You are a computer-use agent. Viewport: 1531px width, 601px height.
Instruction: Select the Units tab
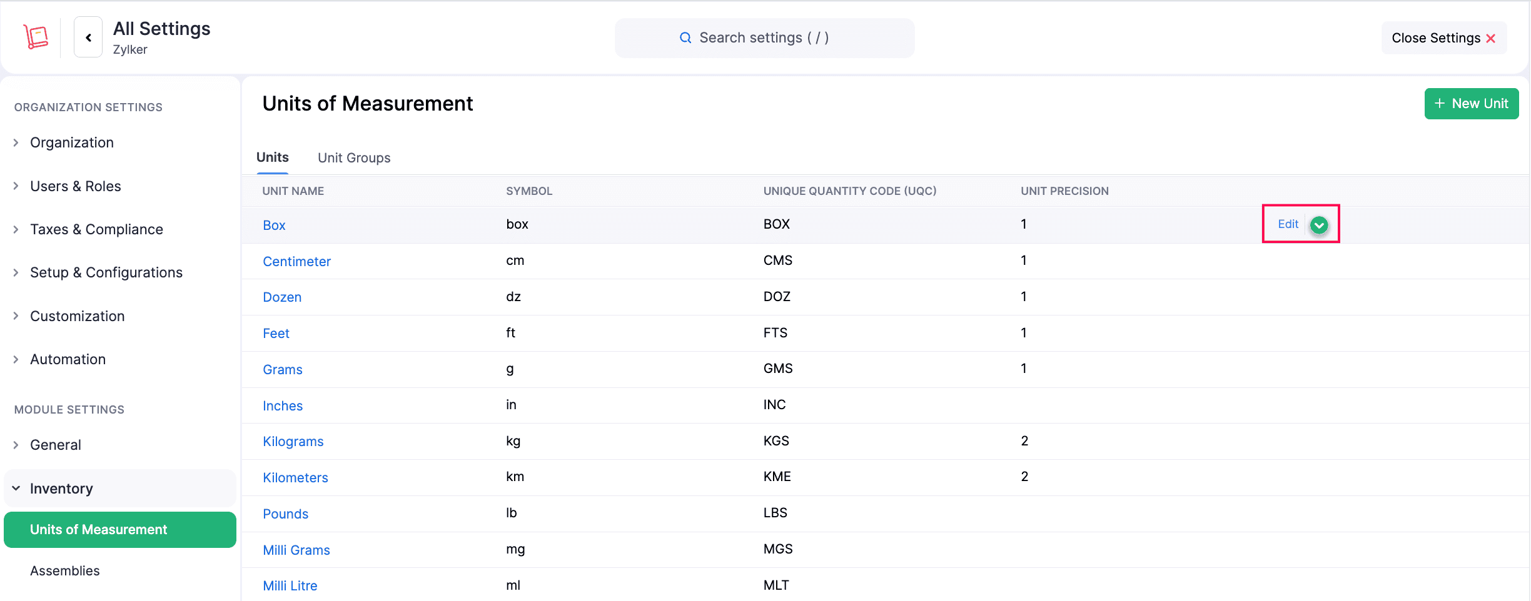(x=272, y=157)
